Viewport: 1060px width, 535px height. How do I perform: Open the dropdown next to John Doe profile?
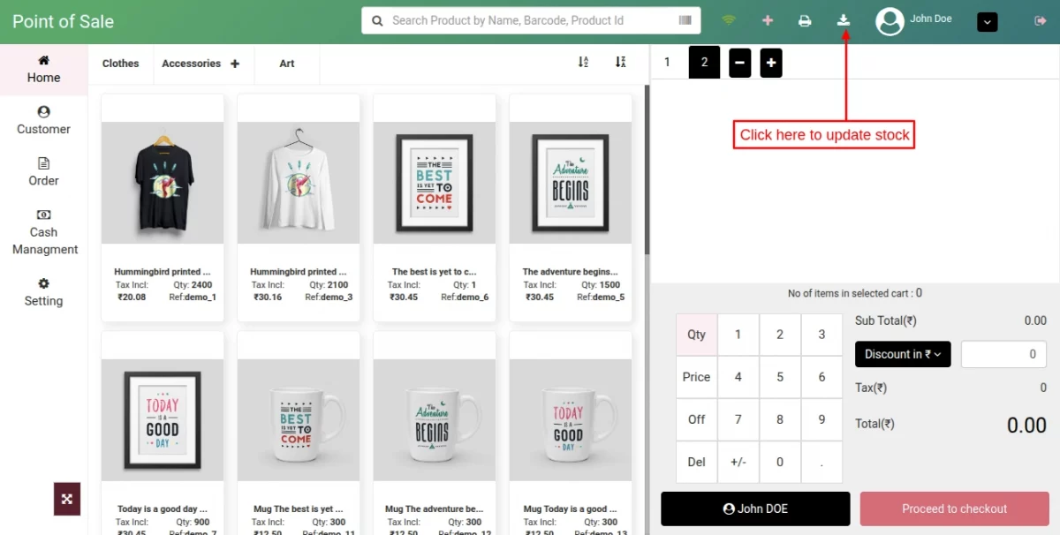[x=987, y=21]
